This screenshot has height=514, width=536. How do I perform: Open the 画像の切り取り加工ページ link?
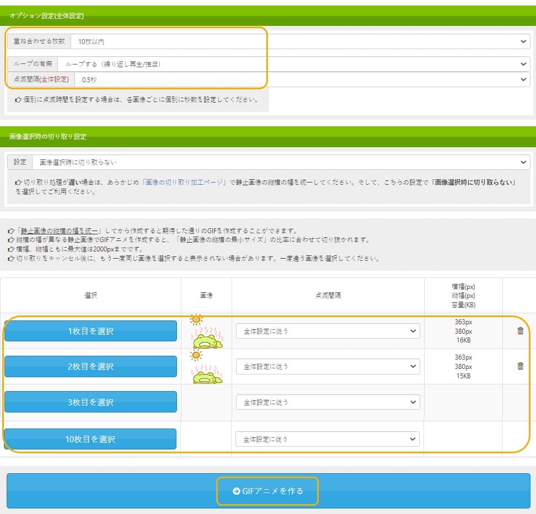coord(184,182)
